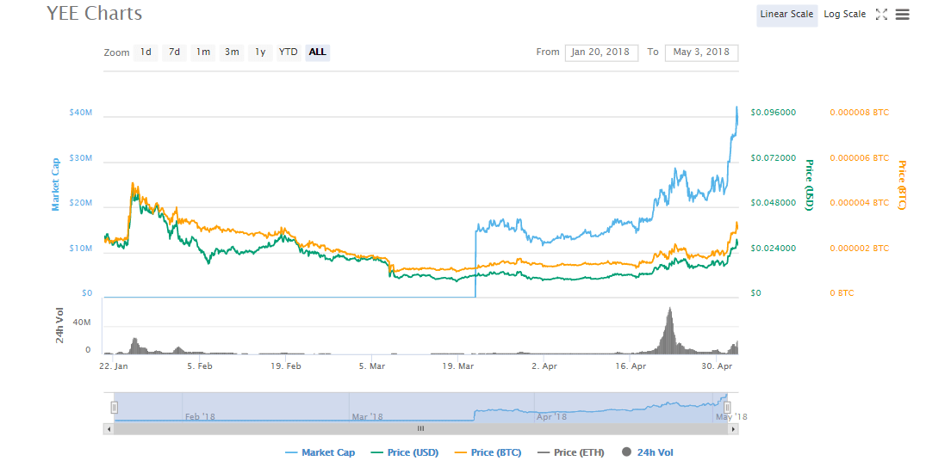Screen dimensions: 926x467
Task: Click the From date field
Action: pos(600,52)
